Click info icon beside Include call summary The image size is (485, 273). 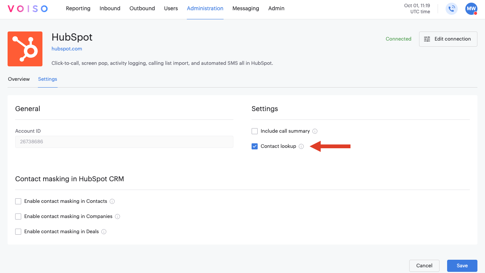(315, 131)
